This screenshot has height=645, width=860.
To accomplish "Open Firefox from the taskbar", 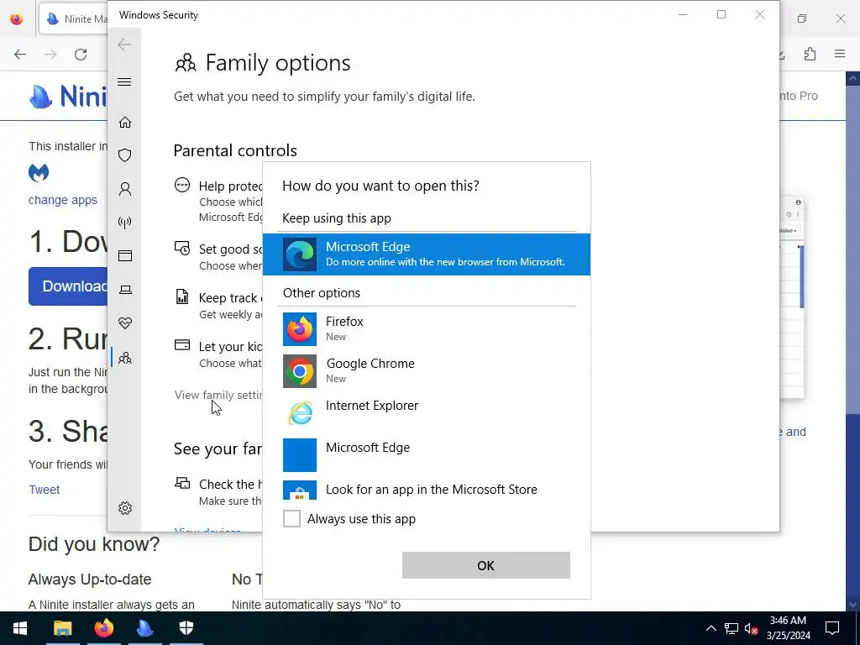I will (103, 628).
